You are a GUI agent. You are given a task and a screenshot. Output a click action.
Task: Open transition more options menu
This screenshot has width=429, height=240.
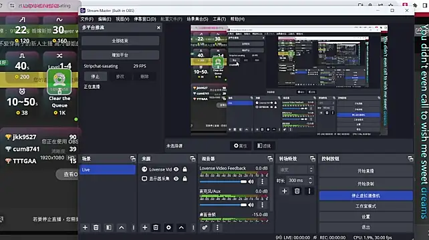click(309, 191)
